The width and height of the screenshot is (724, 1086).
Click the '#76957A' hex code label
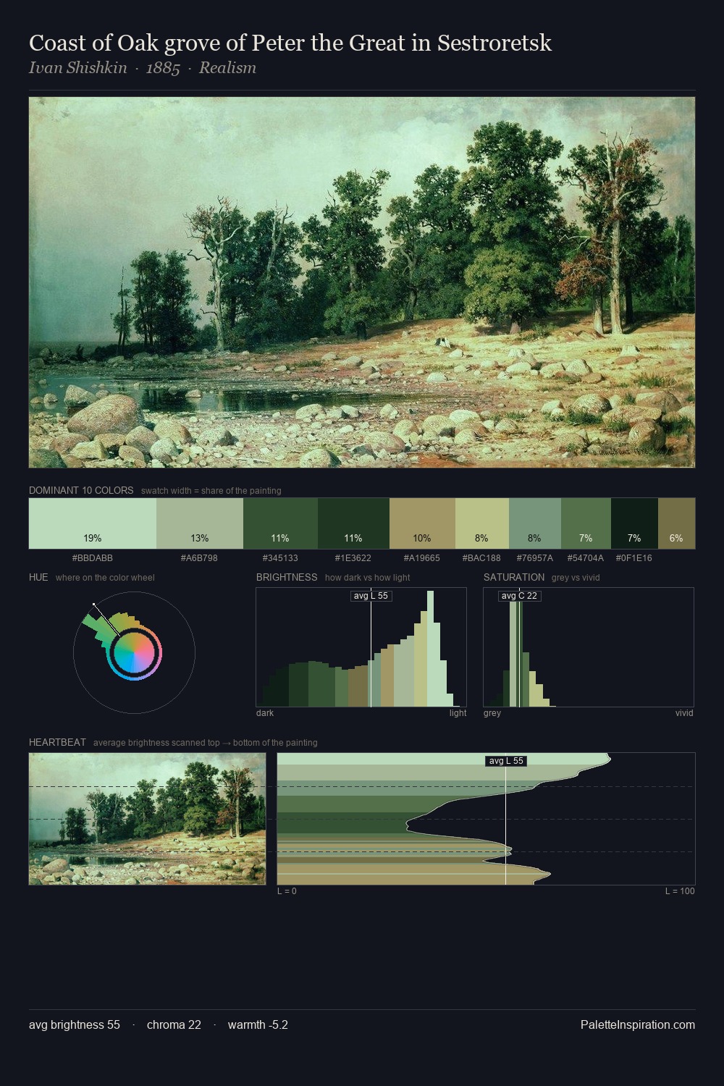point(535,558)
